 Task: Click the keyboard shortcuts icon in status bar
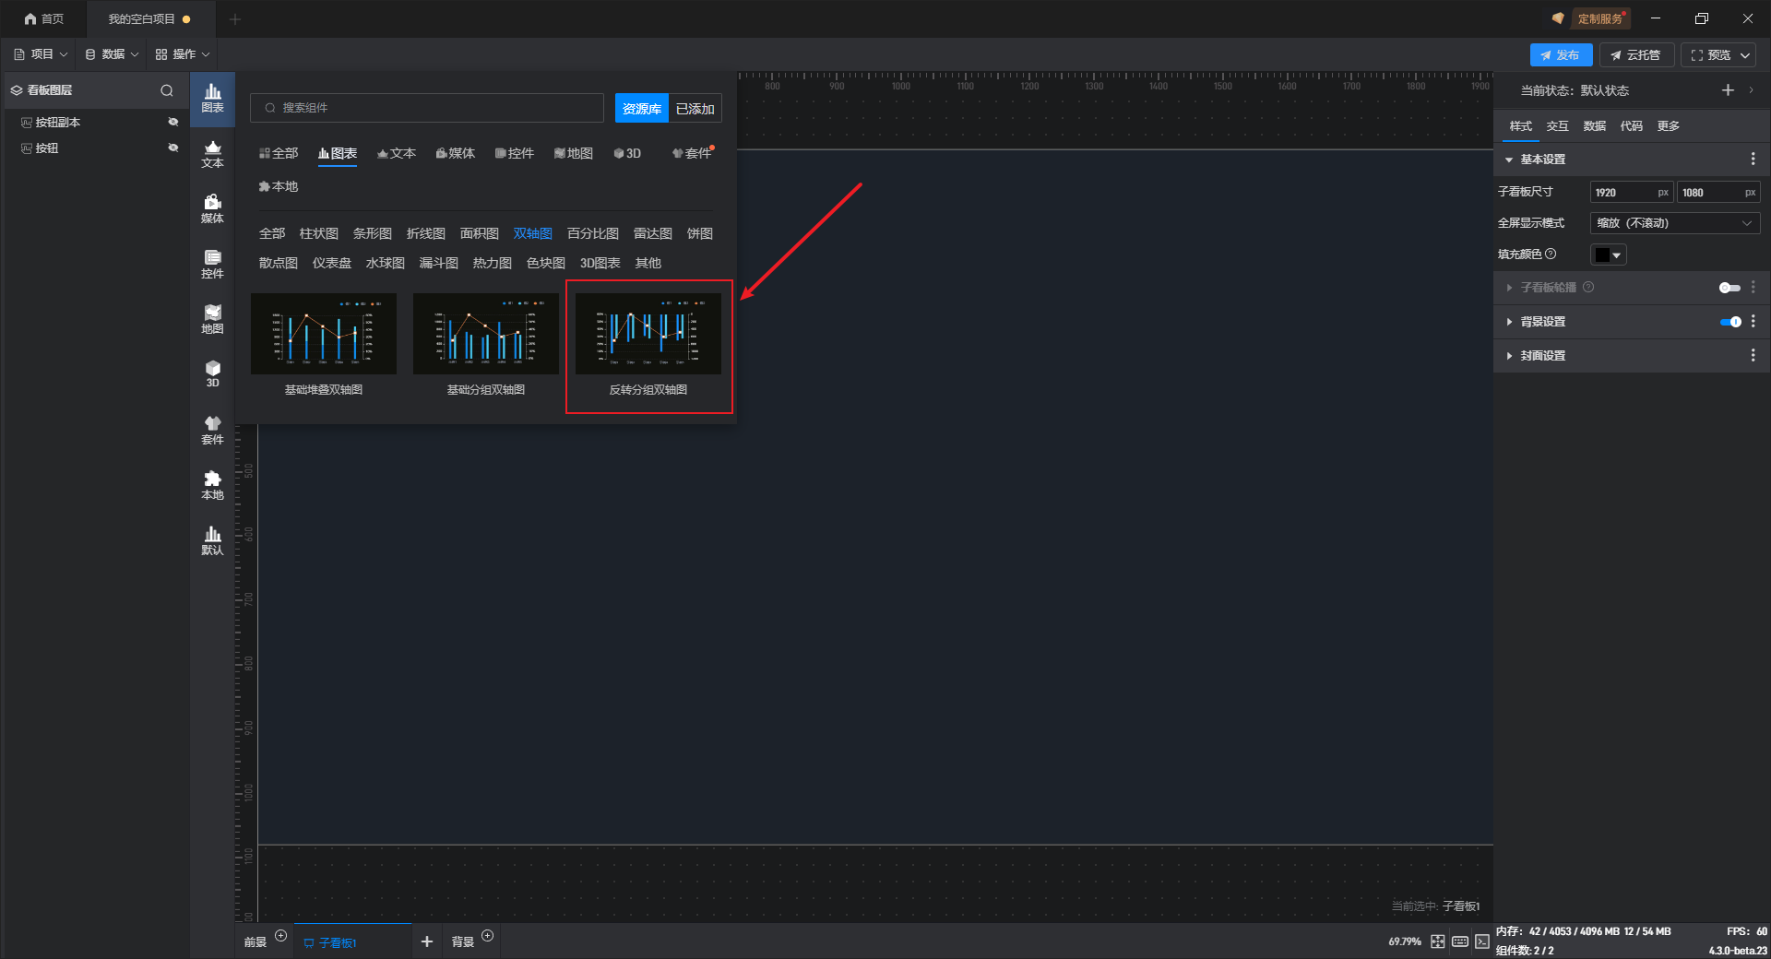point(1460,941)
